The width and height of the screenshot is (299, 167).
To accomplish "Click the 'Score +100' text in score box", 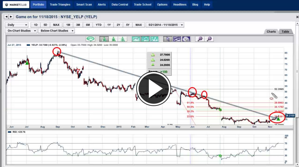I will tap(158, 72).
